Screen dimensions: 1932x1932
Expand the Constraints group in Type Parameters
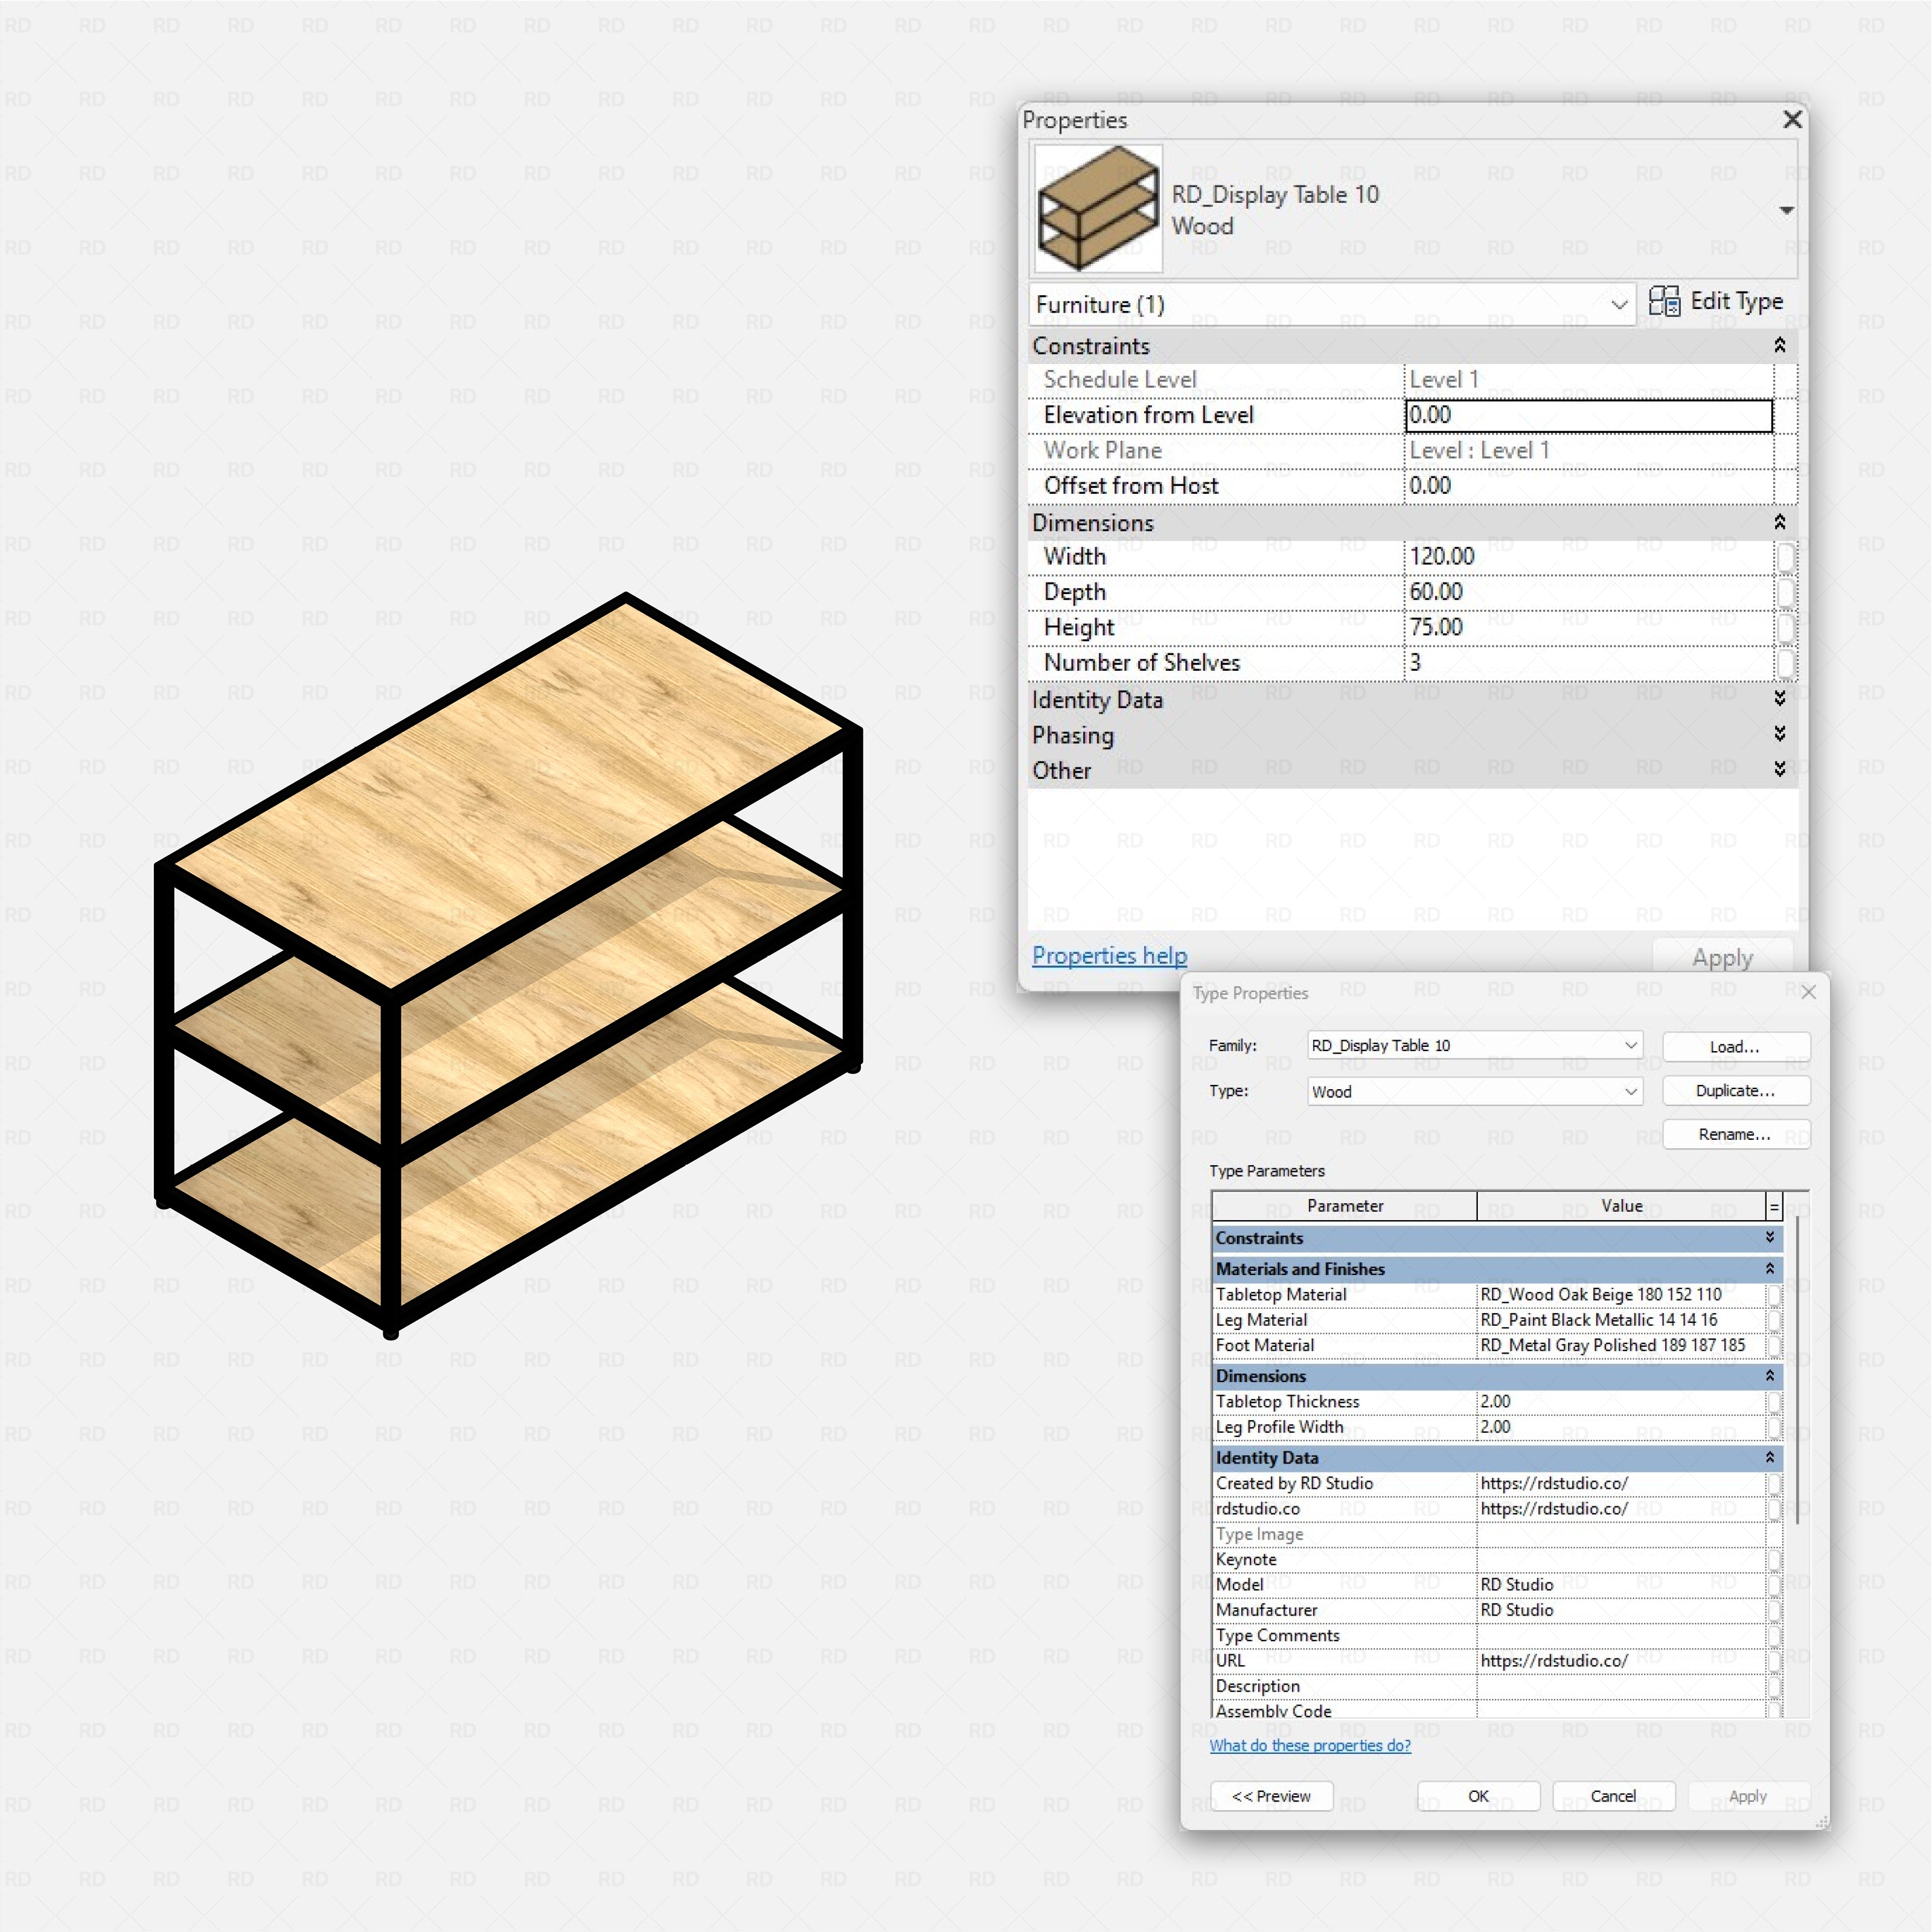click(1770, 1237)
